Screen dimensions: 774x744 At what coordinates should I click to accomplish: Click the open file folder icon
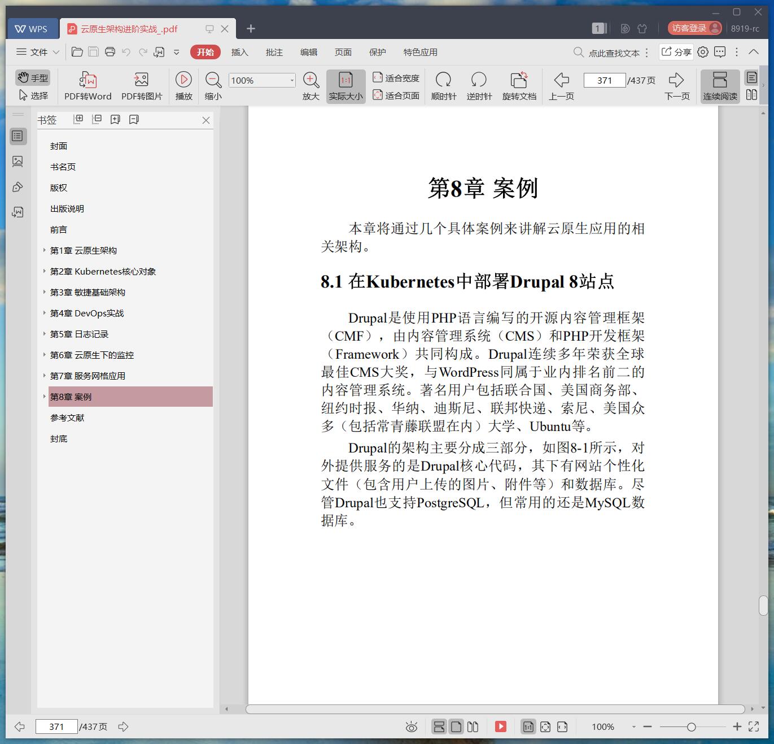click(x=77, y=52)
